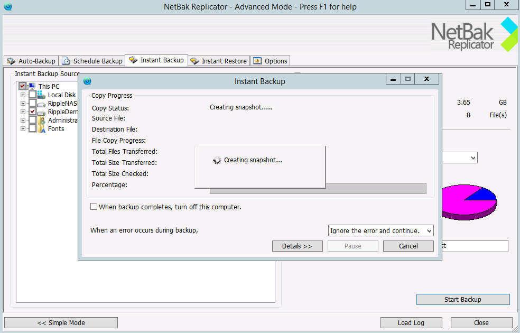Cancel the instant backup

coord(408,246)
